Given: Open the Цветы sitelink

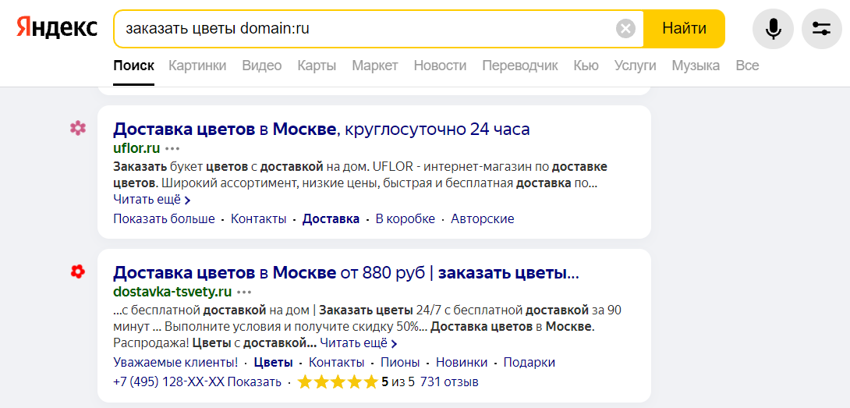Looking at the screenshot, I should click(273, 363).
